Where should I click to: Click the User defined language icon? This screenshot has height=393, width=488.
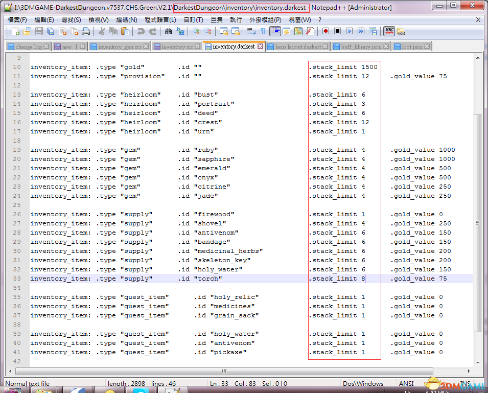[286, 31]
